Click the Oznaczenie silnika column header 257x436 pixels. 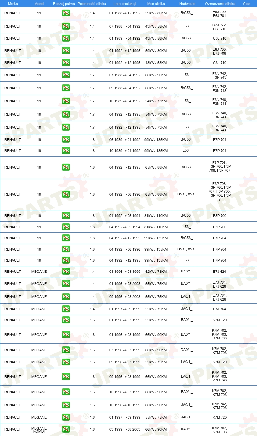[220, 4]
